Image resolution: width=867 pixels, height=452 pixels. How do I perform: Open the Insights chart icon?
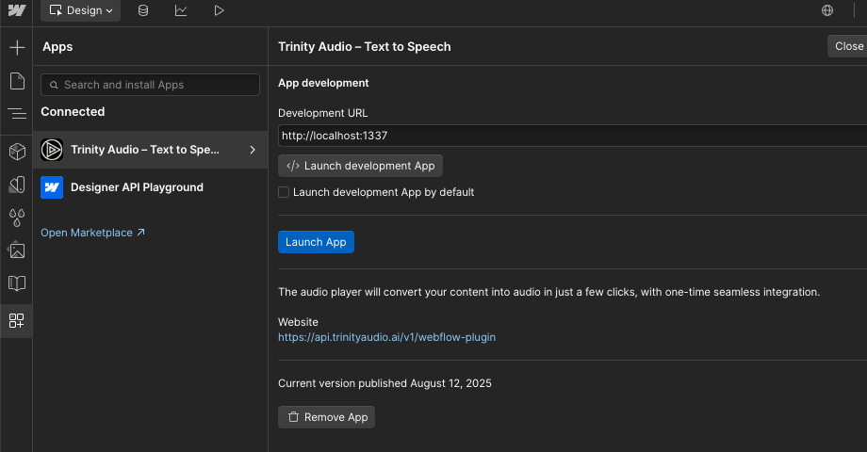pos(181,11)
